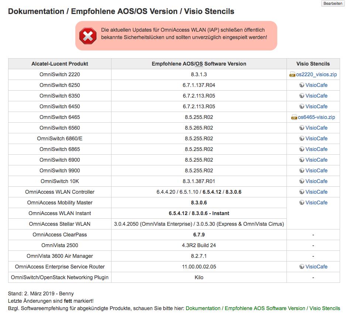
Task: Select the 'OmniSwitch 10K' product cell
Action: [x=59, y=181]
